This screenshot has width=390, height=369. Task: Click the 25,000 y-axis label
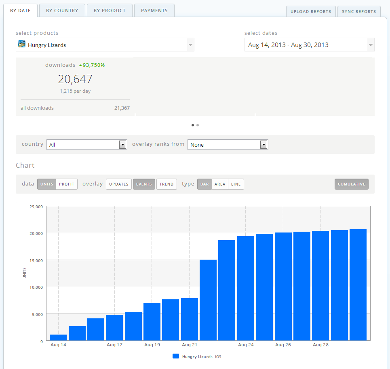[36, 207]
